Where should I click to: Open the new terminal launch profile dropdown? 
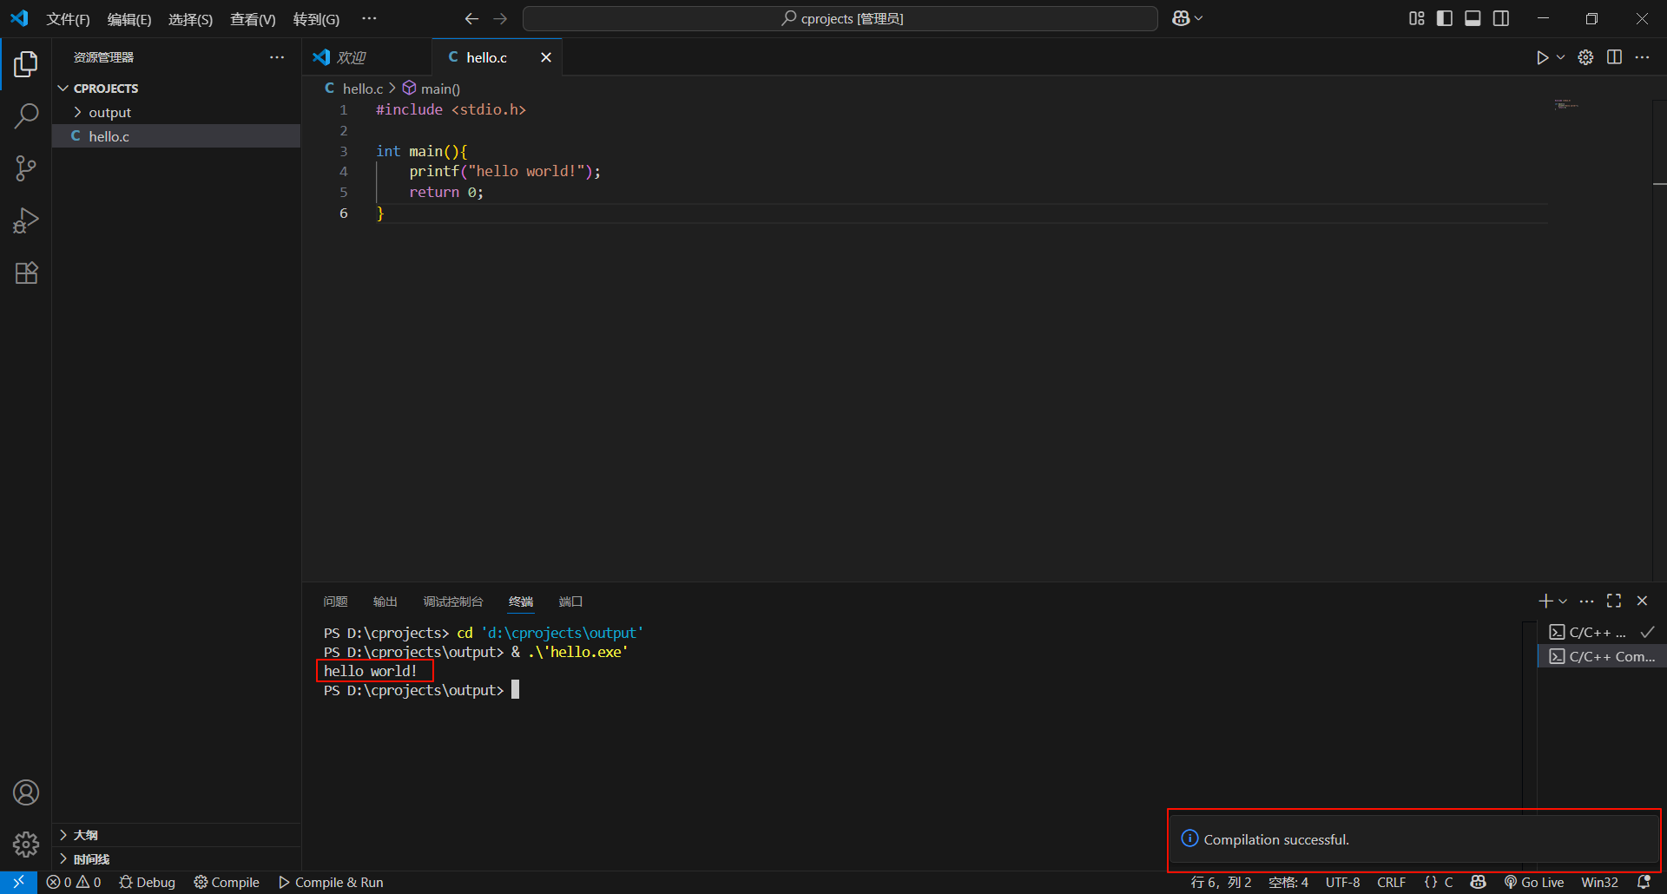pyautogui.click(x=1563, y=601)
